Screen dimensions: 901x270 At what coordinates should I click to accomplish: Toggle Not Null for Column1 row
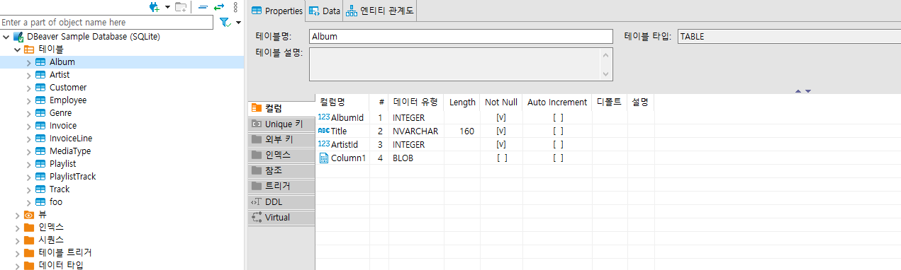click(501, 158)
